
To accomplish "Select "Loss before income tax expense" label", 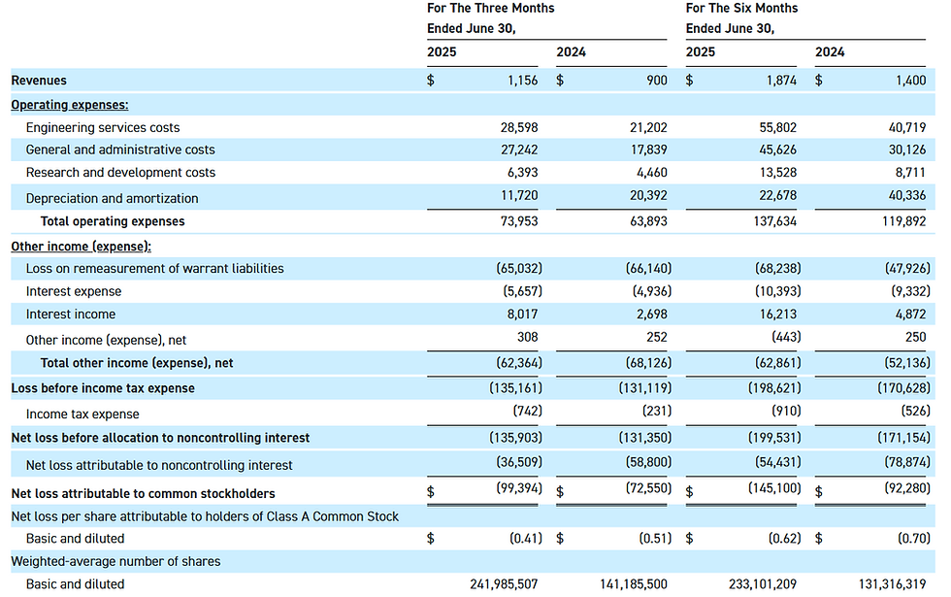I will 103,388.
